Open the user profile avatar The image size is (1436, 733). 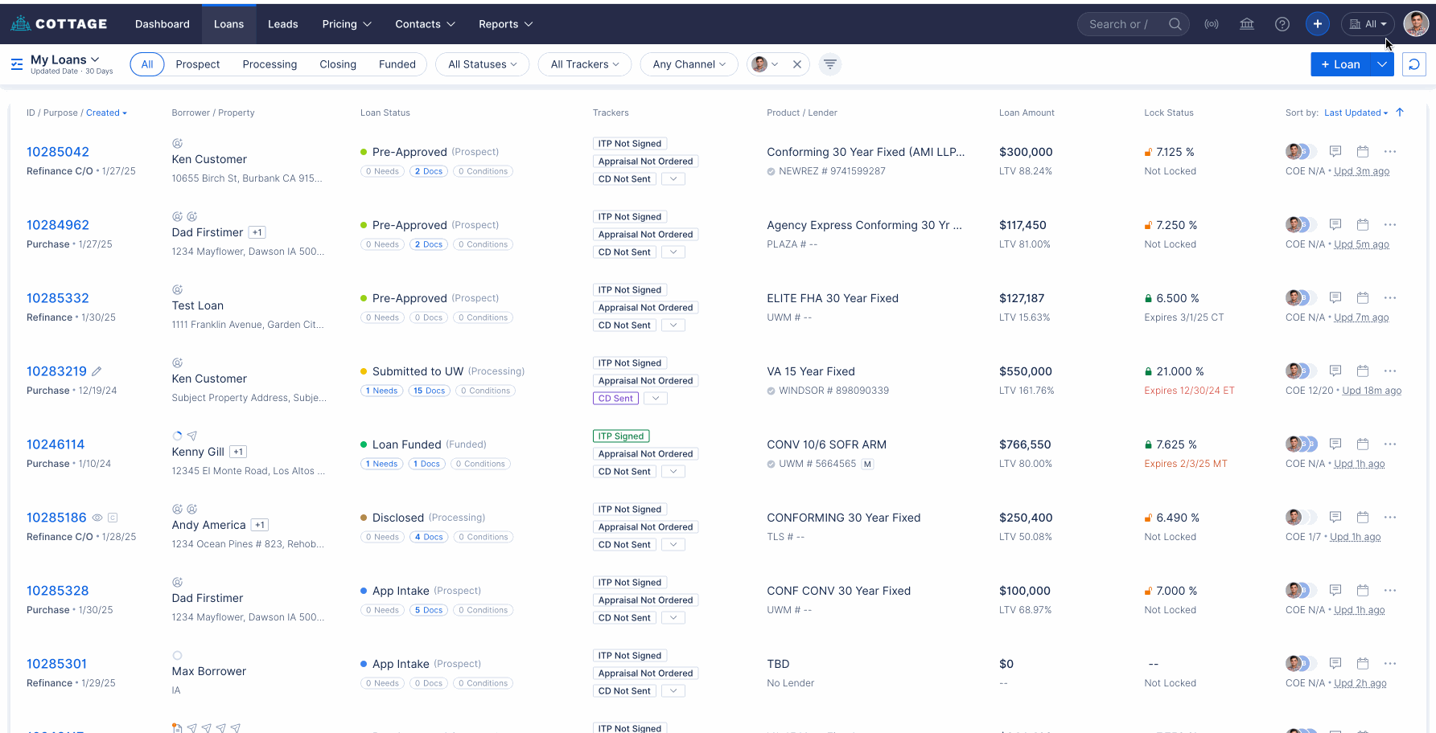click(x=1416, y=24)
